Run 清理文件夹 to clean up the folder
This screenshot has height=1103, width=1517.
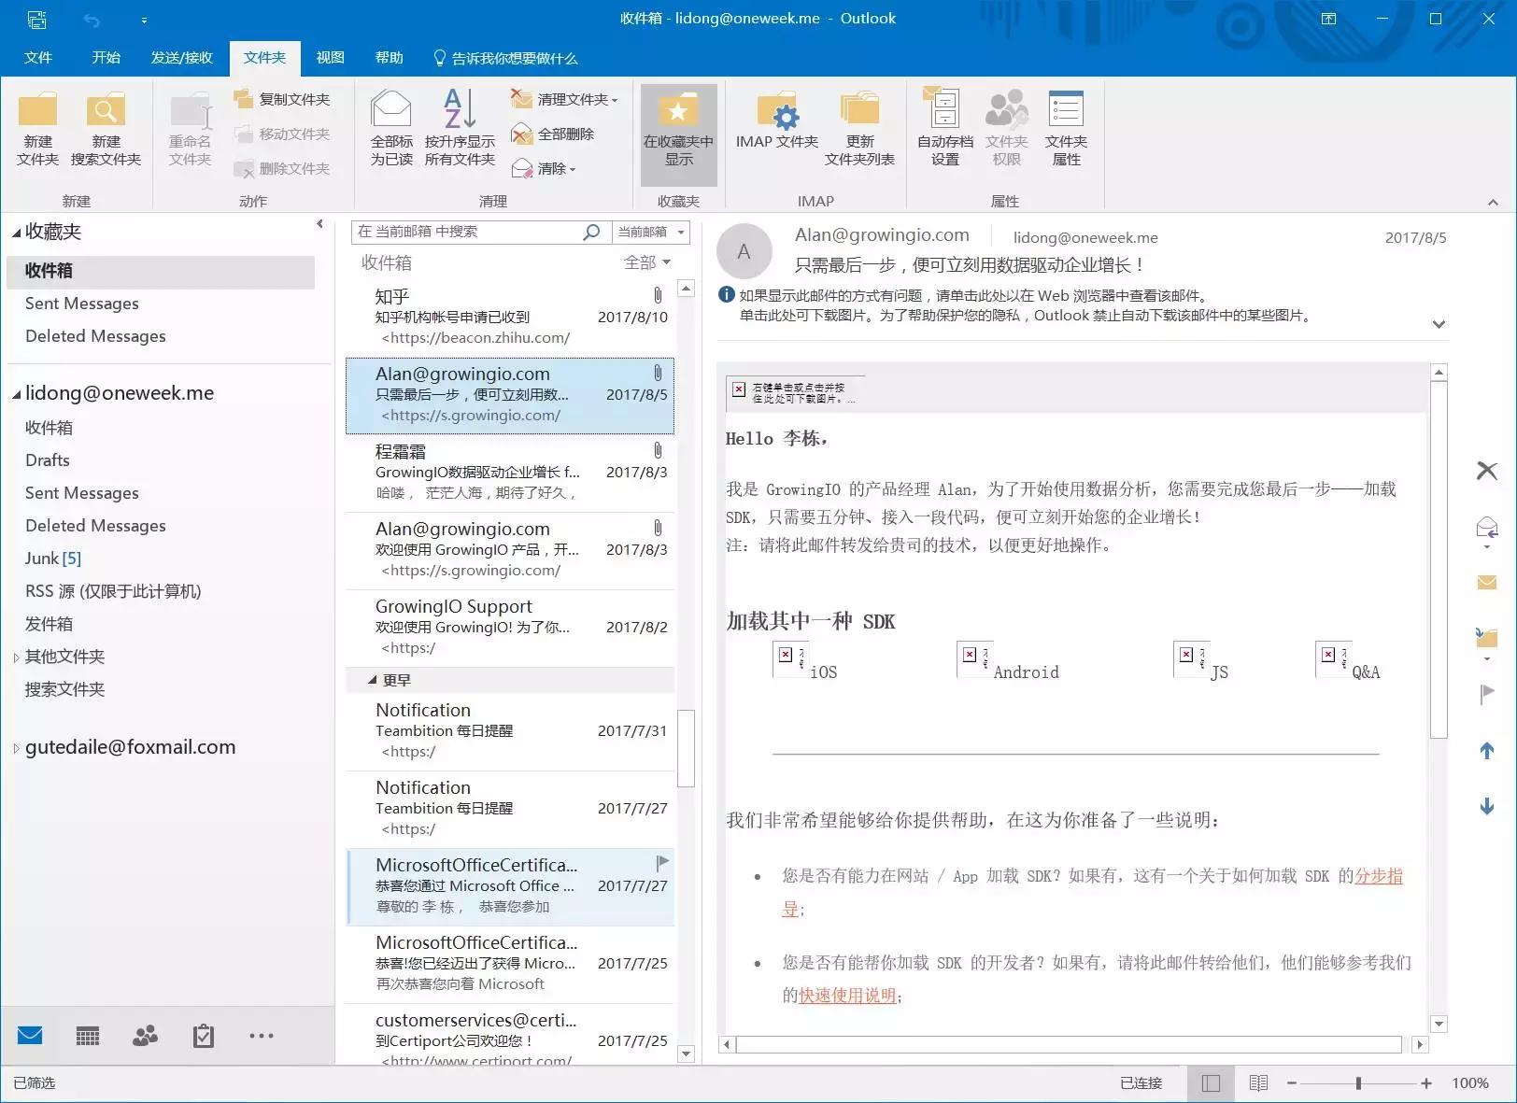point(559,98)
